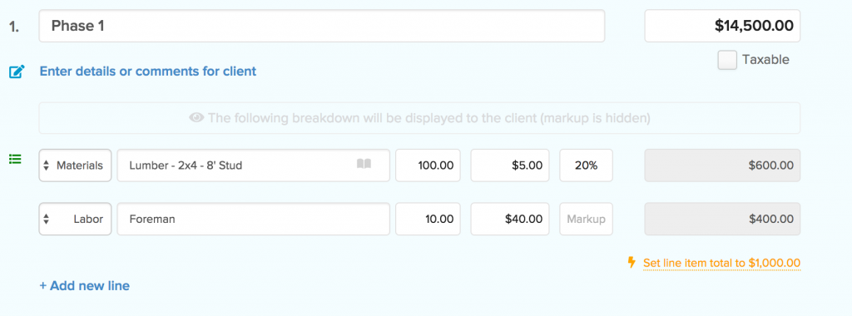Select the Lumber 2x4 description field

click(x=253, y=165)
